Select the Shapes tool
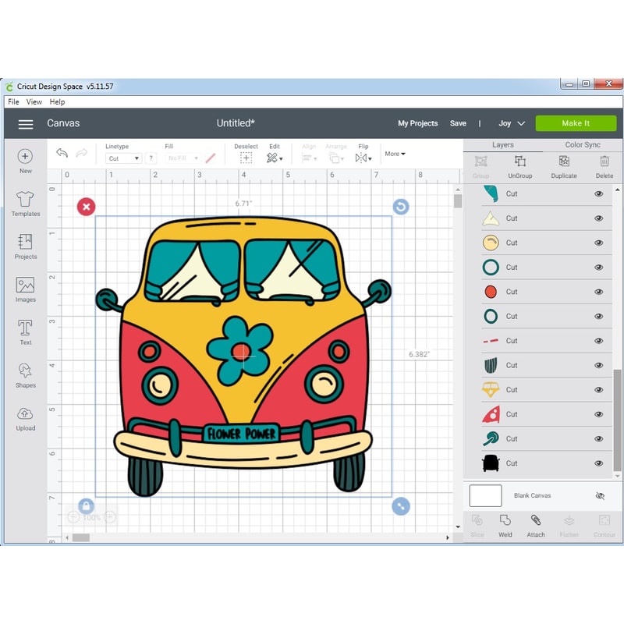The height and width of the screenshot is (624, 624). (25, 374)
